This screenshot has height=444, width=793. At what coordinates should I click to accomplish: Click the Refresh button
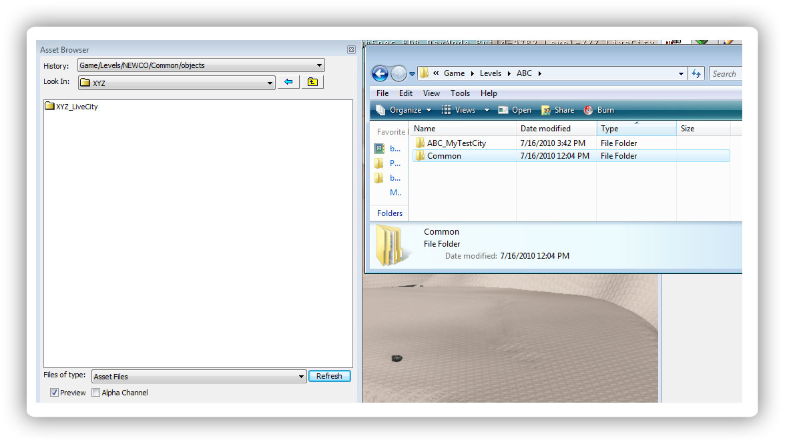point(329,376)
